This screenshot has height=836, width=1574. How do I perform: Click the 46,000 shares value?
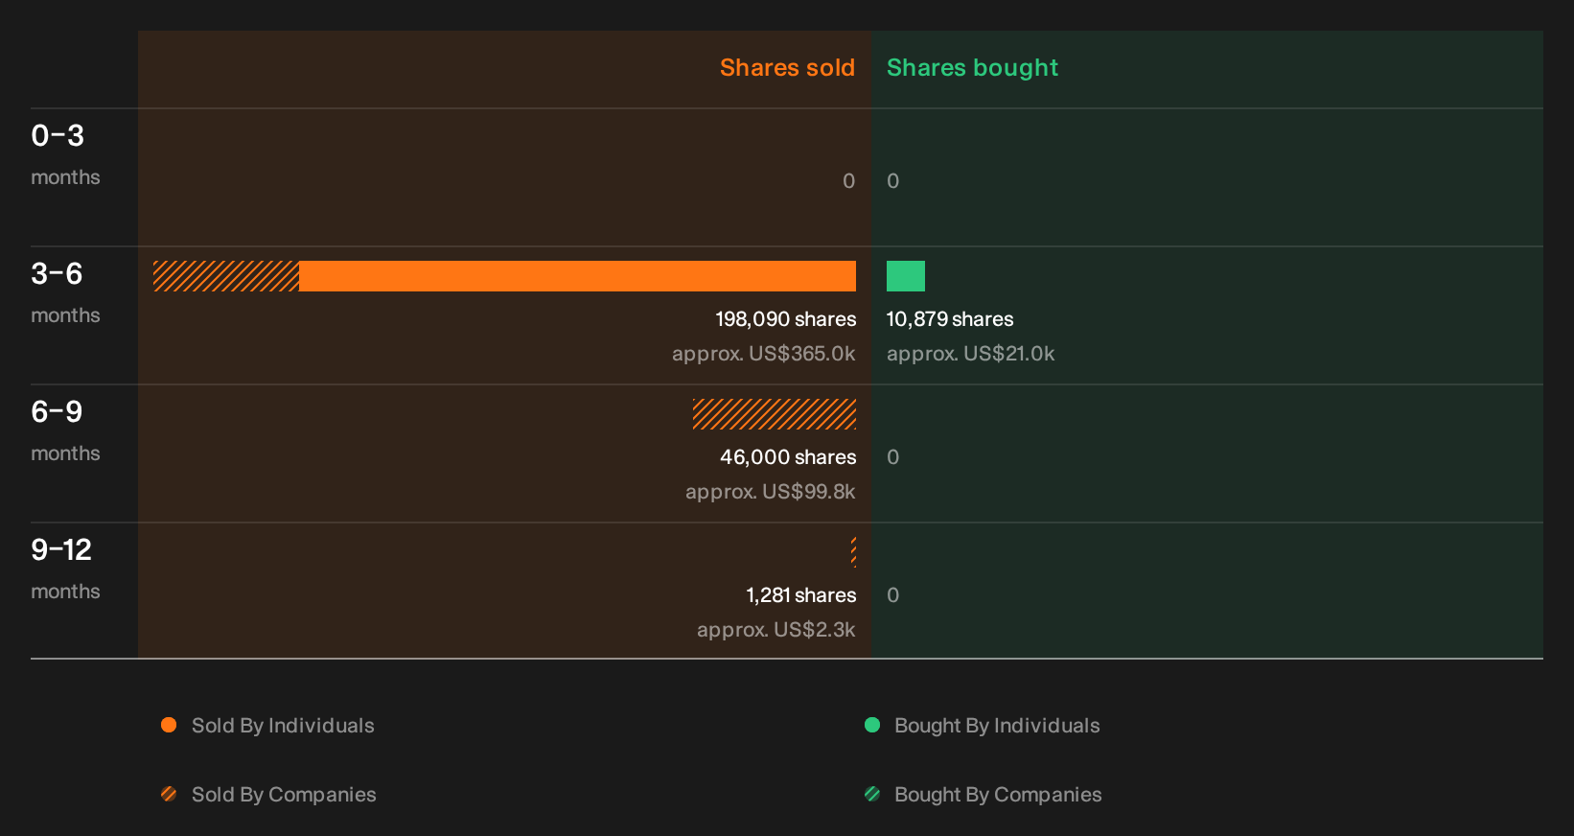788,457
